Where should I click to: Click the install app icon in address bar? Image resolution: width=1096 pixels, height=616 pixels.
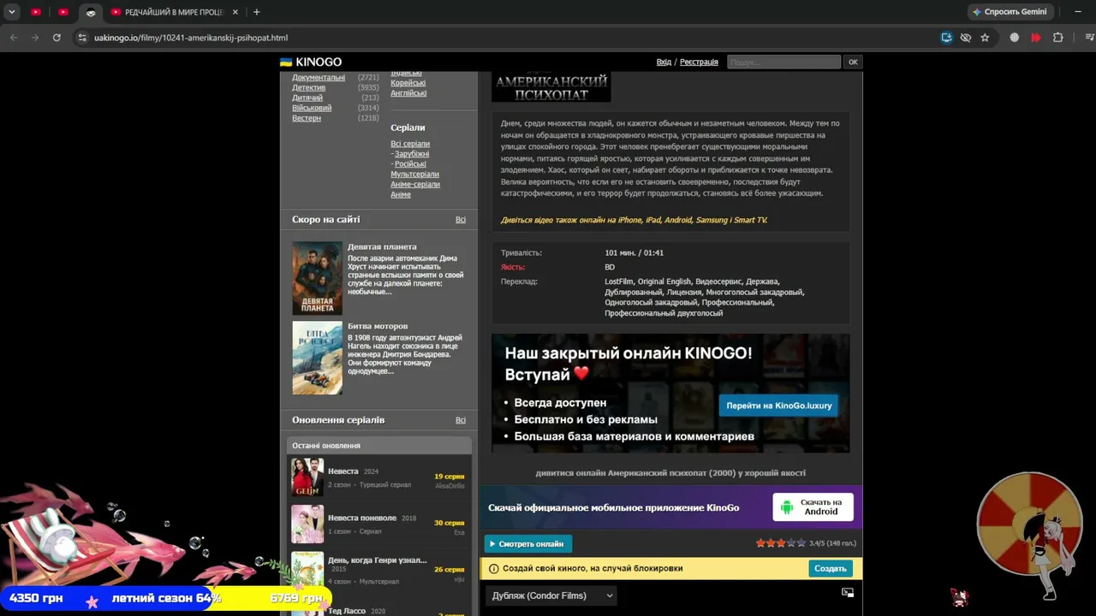(946, 38)
